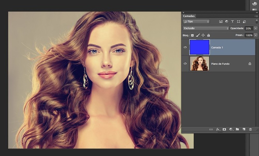Viewport: 259px width, 156px height.
Task: Toggle visibility of Plano de Fundo
Action: coord(185,64)
